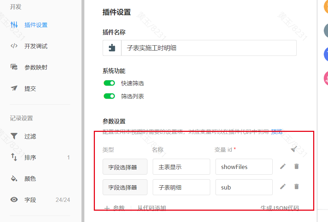Click the plugin puzzle-piece icon
The width and height of the screenshot is (328, 222).
pyautogui.click(x=112, y=48)
